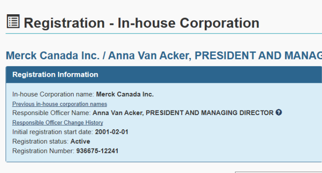View Responsible Officer Change History link
This screenshot has height=173, width=322.
[x=57, y=123]
